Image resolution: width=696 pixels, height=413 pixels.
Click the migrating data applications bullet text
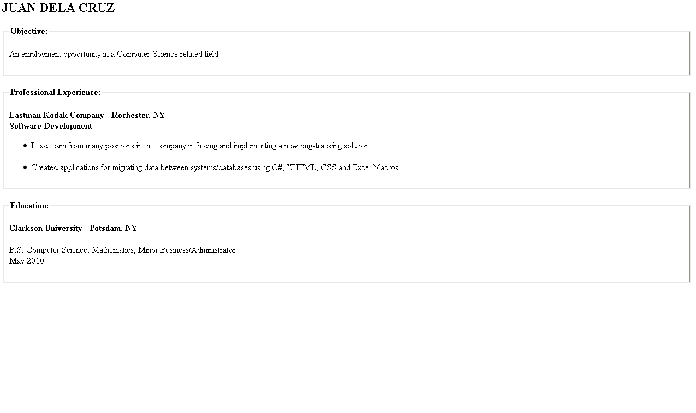[x=215, y=167]
